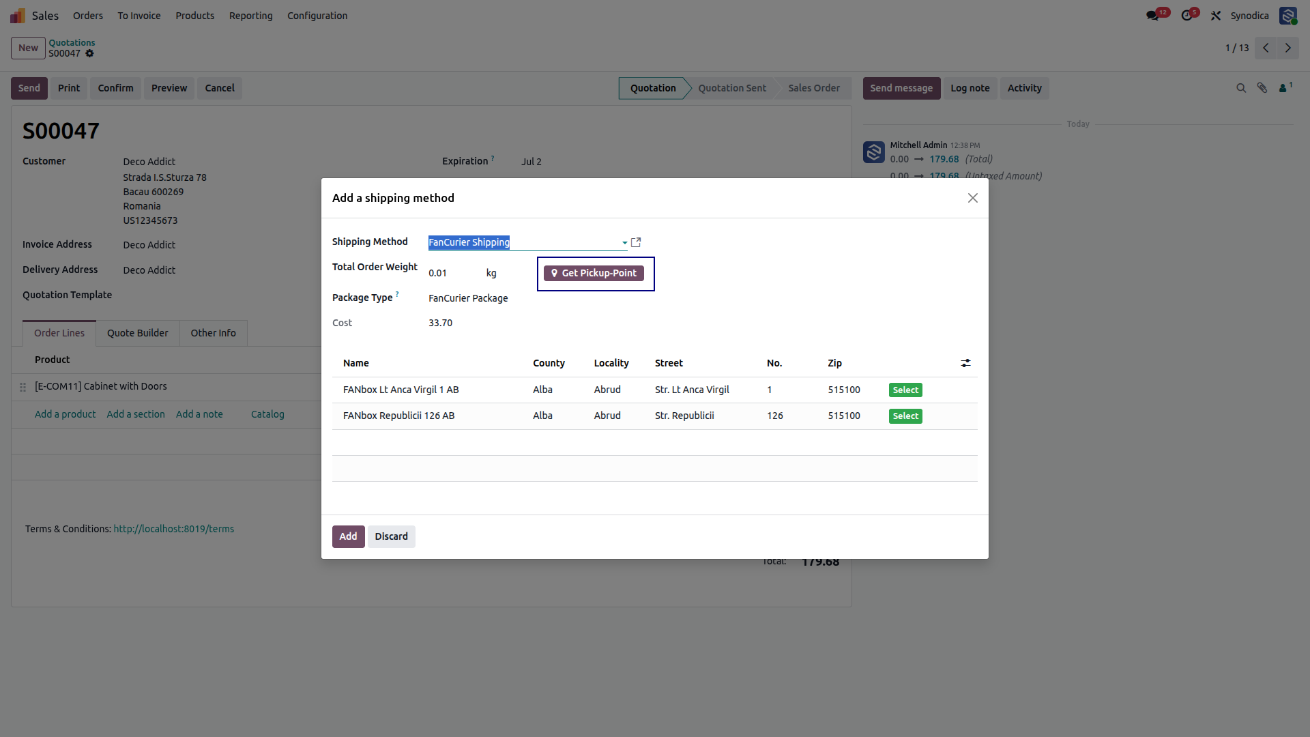Open the terms and conditions URL
The height and width of the screenshot is (737, 1310).
coord(174,529)
